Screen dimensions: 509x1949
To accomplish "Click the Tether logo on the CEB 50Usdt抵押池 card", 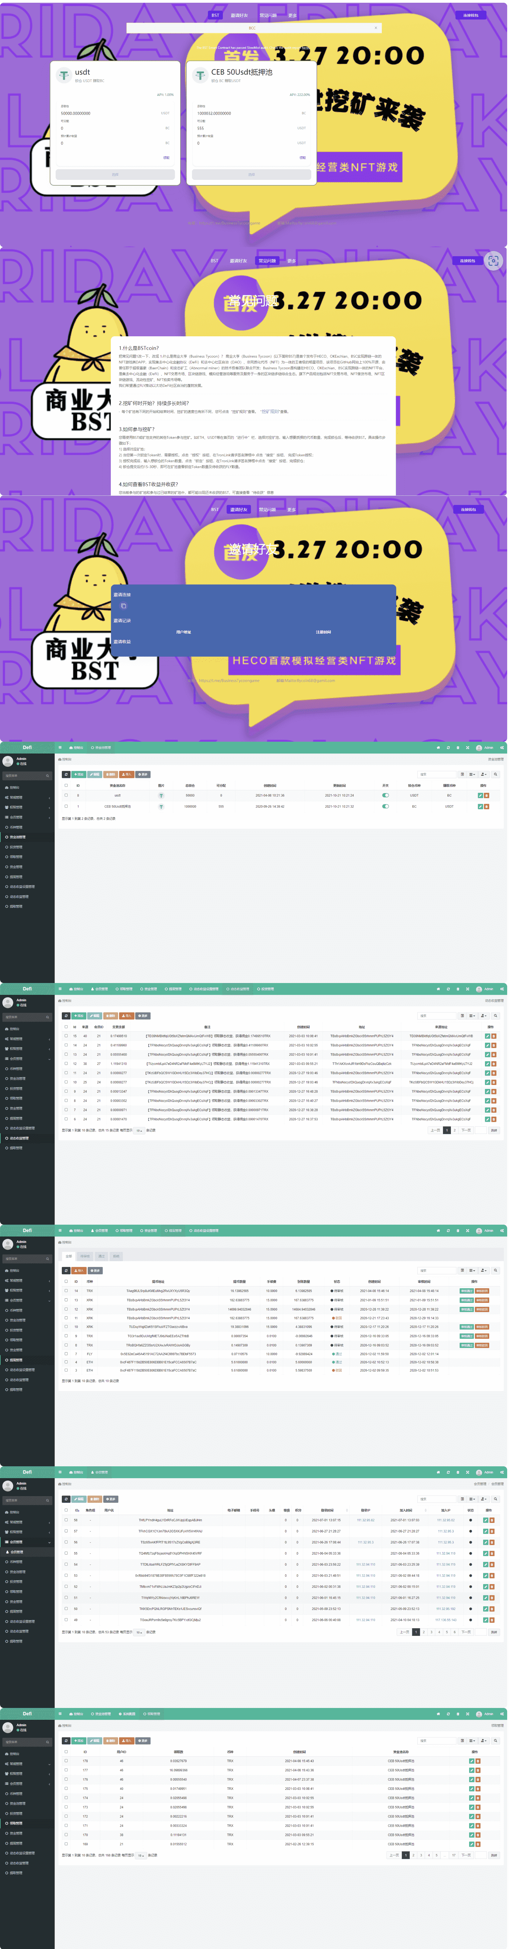I will [x=200, y=75].
